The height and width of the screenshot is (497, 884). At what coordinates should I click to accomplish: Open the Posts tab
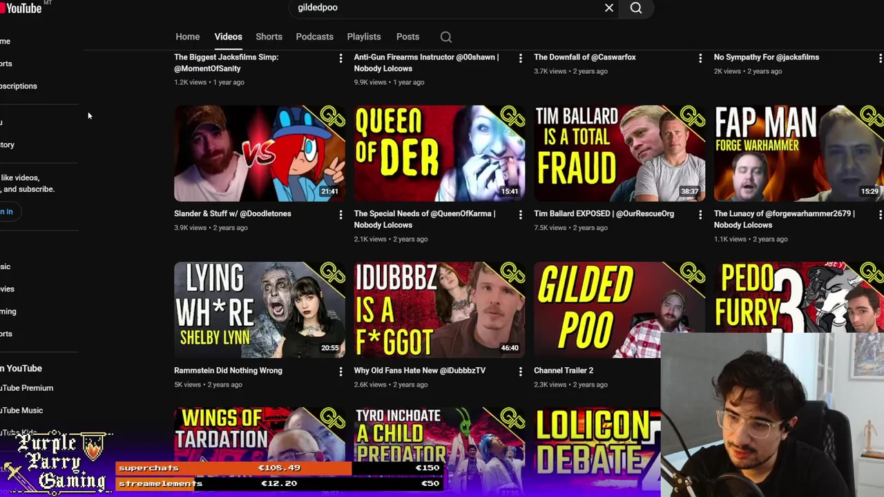[x=407, y=37]
